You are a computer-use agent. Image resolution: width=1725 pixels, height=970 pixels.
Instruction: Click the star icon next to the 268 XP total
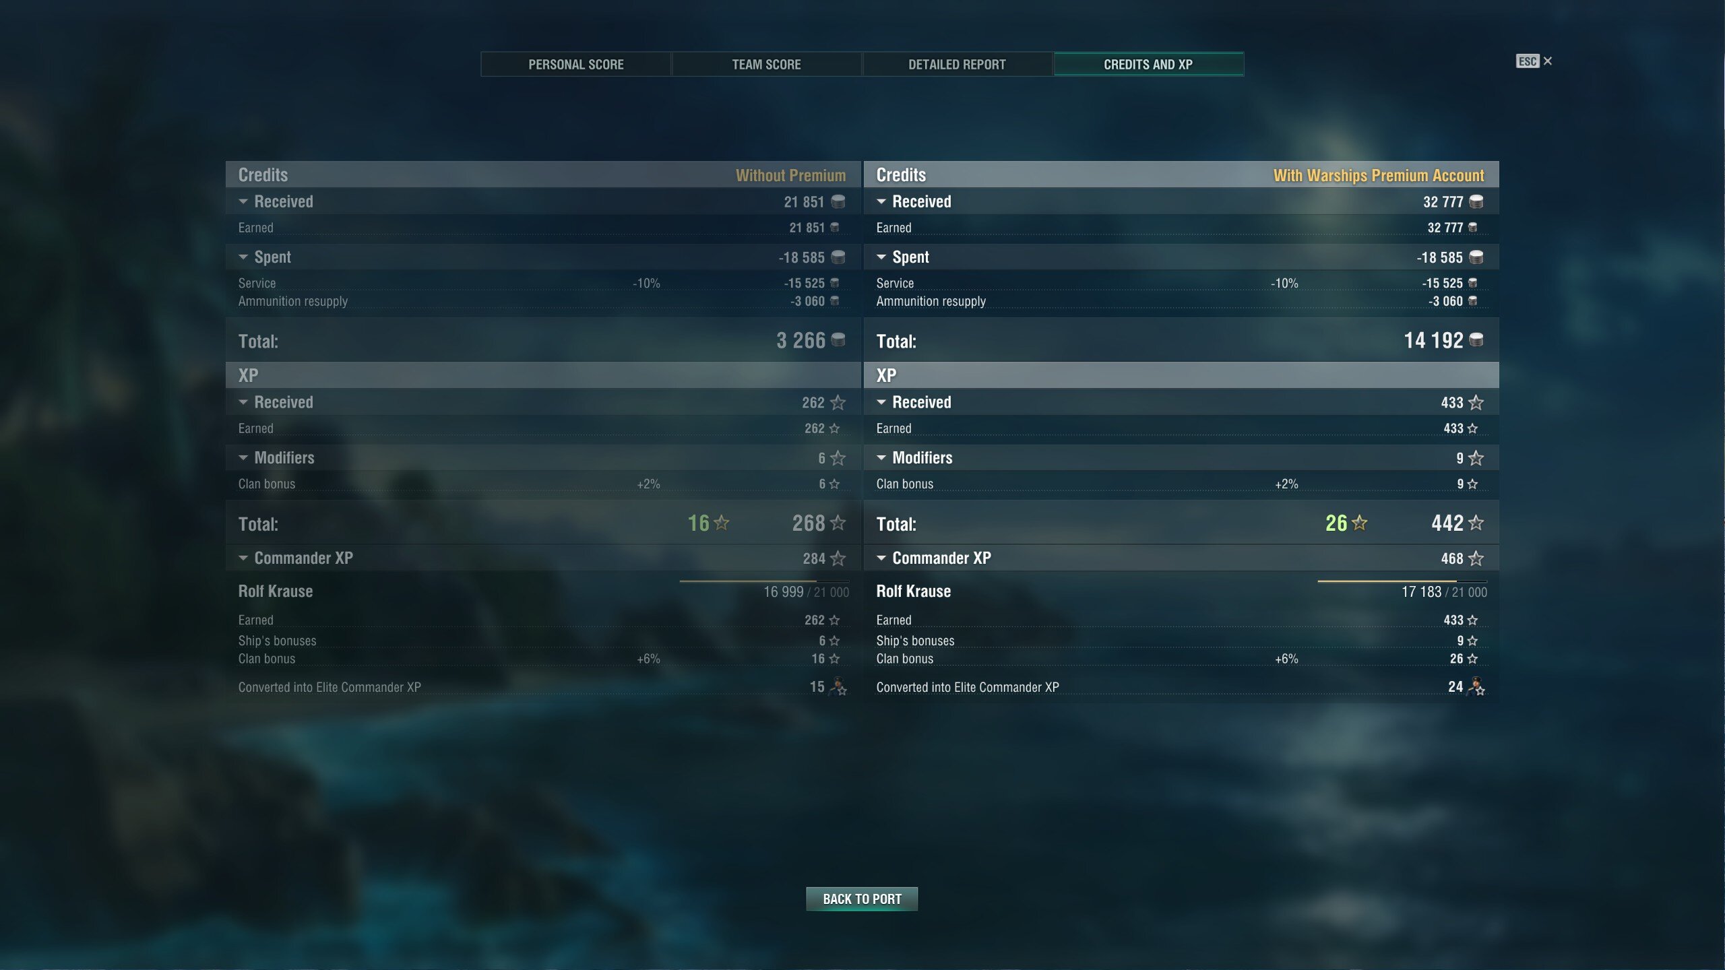(x=838, y=523)
